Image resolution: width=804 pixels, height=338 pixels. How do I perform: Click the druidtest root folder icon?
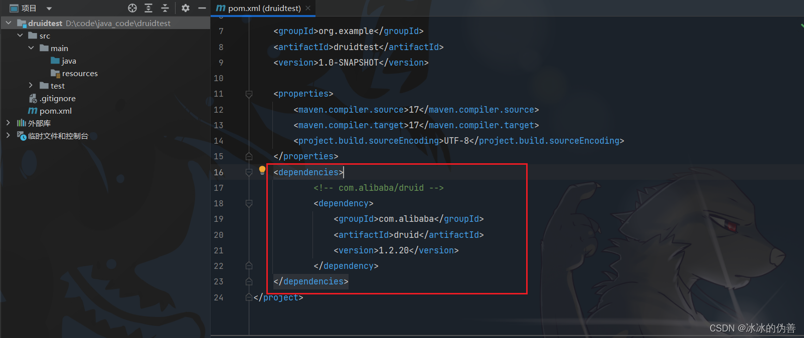click(x=22, y=23)
